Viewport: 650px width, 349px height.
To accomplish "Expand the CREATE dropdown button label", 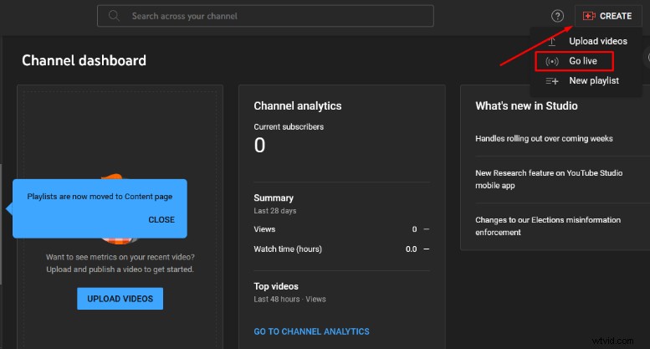I will [x=616, y=16].
